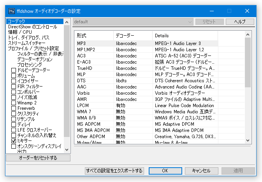The width and height of the screenshot is (262, 182).
Task: Enable the LFE クロスオーバー checkbox
Action: click(x=14, y=130)
